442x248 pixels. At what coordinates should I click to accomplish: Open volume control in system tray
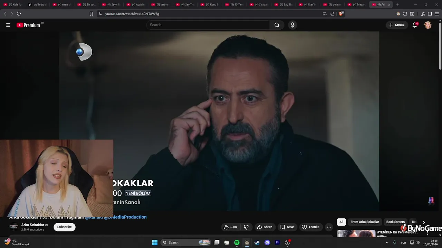(417, 242)
